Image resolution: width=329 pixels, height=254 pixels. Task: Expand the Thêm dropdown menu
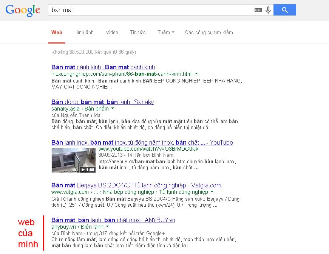[x=166, y=33]
